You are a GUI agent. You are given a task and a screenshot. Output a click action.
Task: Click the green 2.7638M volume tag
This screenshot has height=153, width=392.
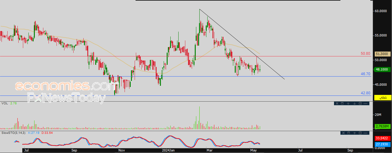click(382, 127)
